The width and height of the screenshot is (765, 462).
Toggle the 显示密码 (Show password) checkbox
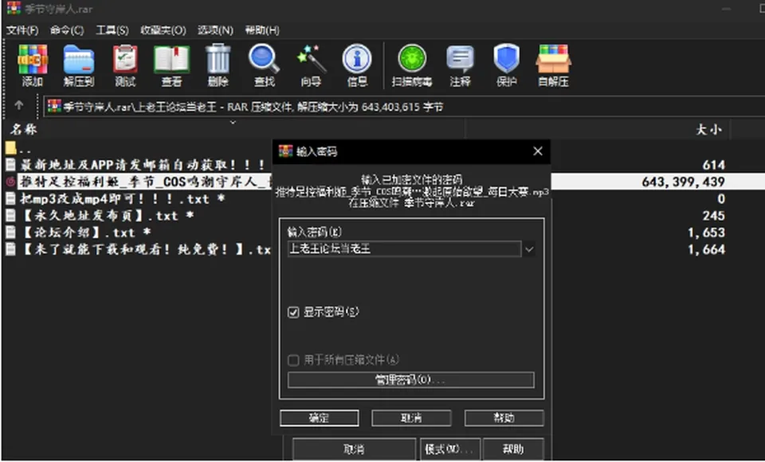point(293,312)
